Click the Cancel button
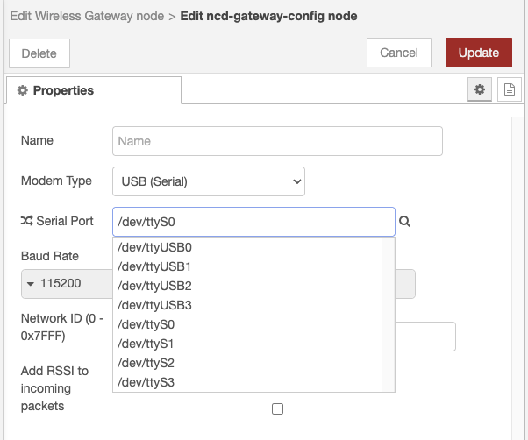Viewport: 528px width, 440px height. point(399,53)
